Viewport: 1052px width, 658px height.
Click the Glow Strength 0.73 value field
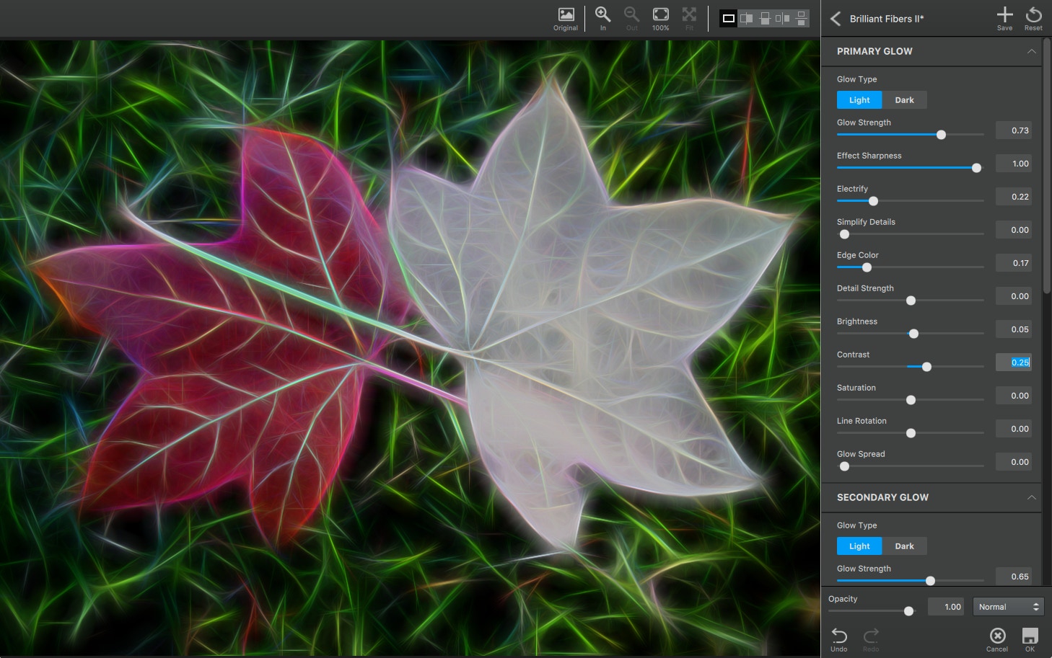point(1014,130)
